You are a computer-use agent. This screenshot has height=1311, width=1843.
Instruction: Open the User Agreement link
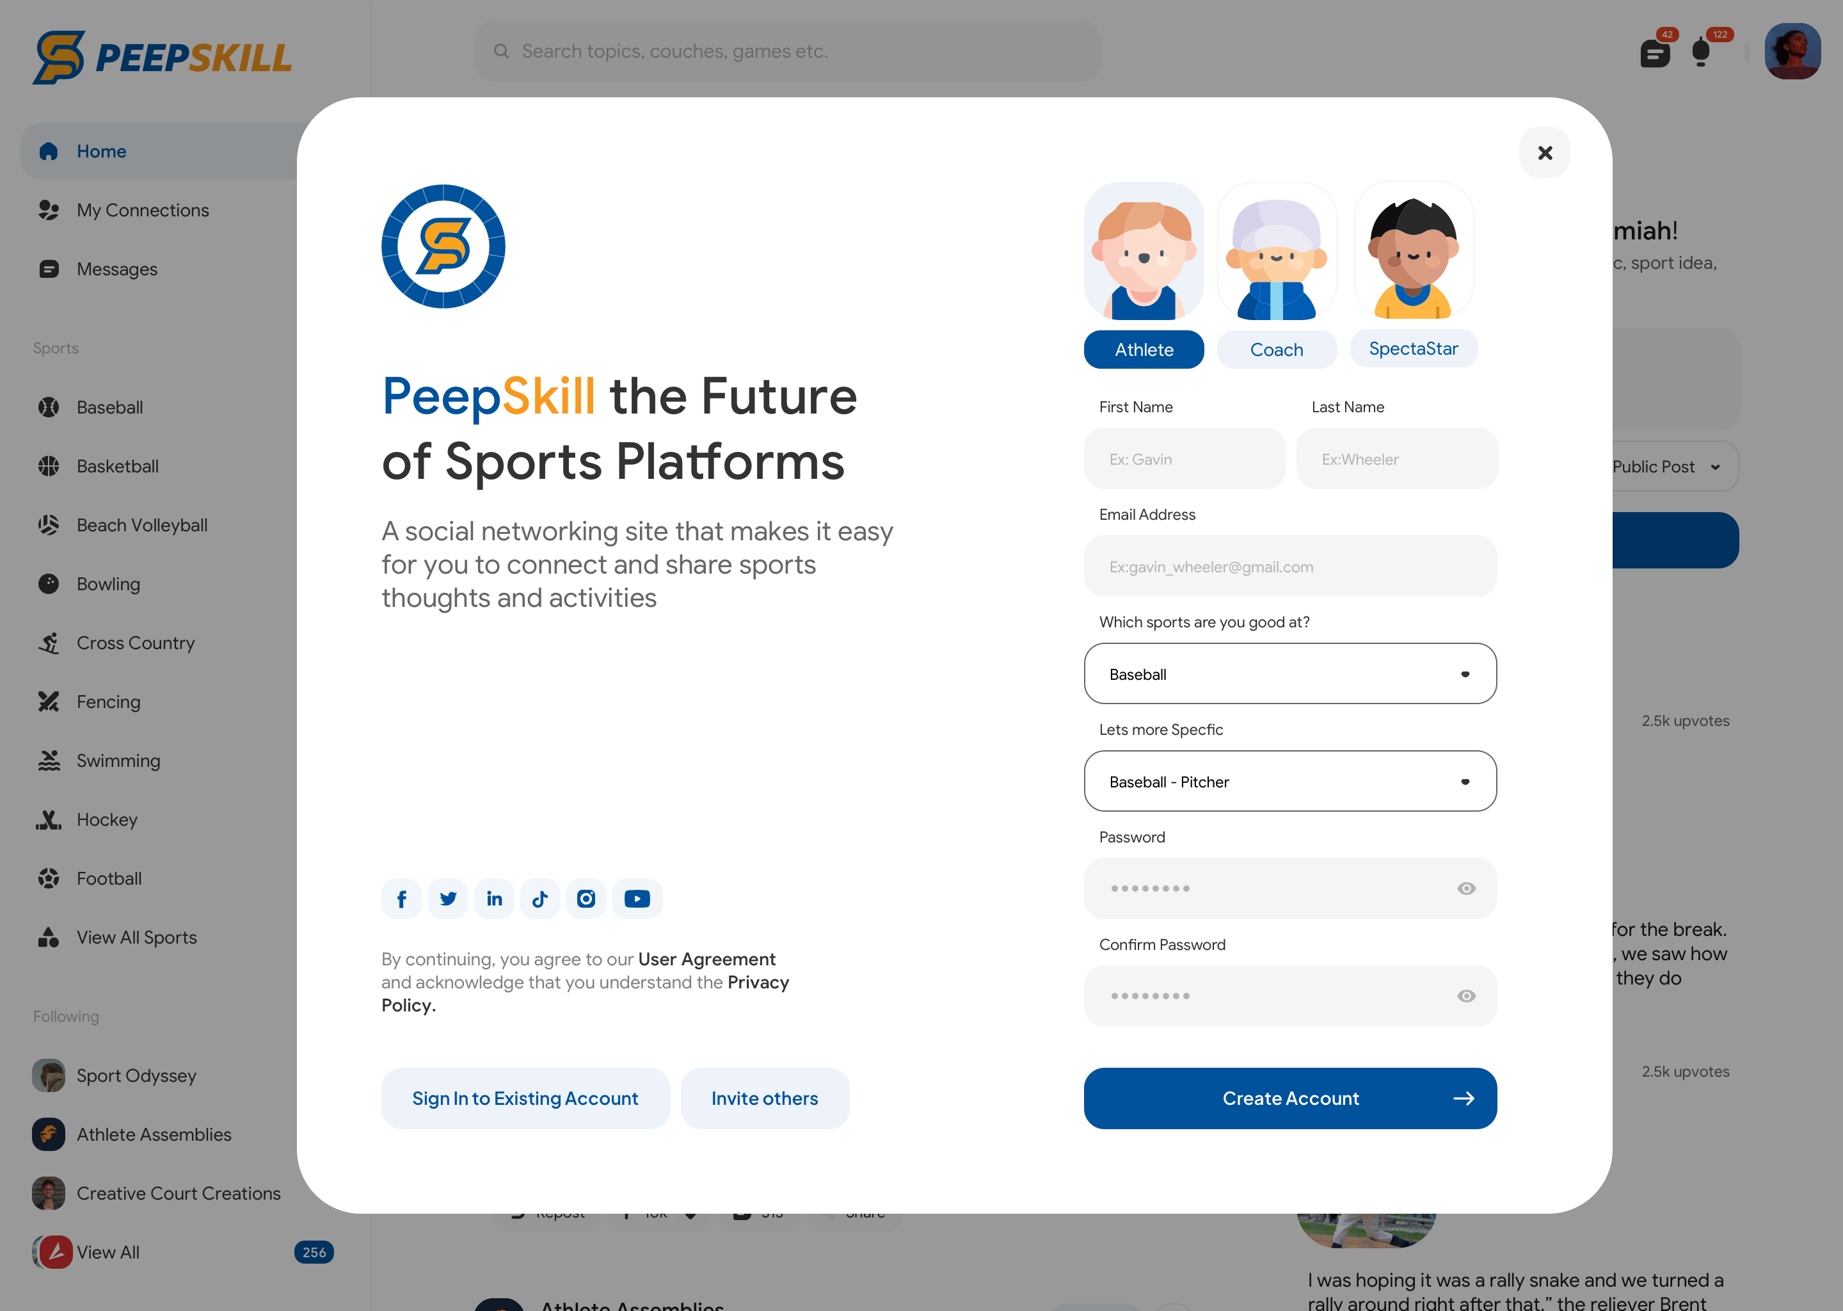(706, 959)
